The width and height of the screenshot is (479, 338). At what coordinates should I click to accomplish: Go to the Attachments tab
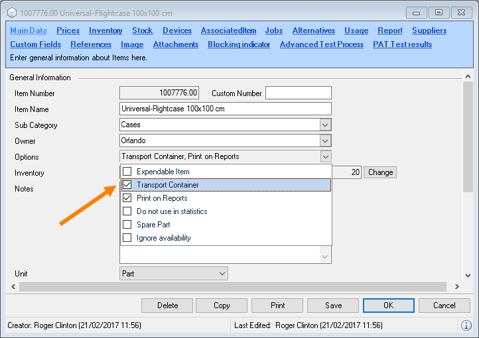(x=175, y=44)
